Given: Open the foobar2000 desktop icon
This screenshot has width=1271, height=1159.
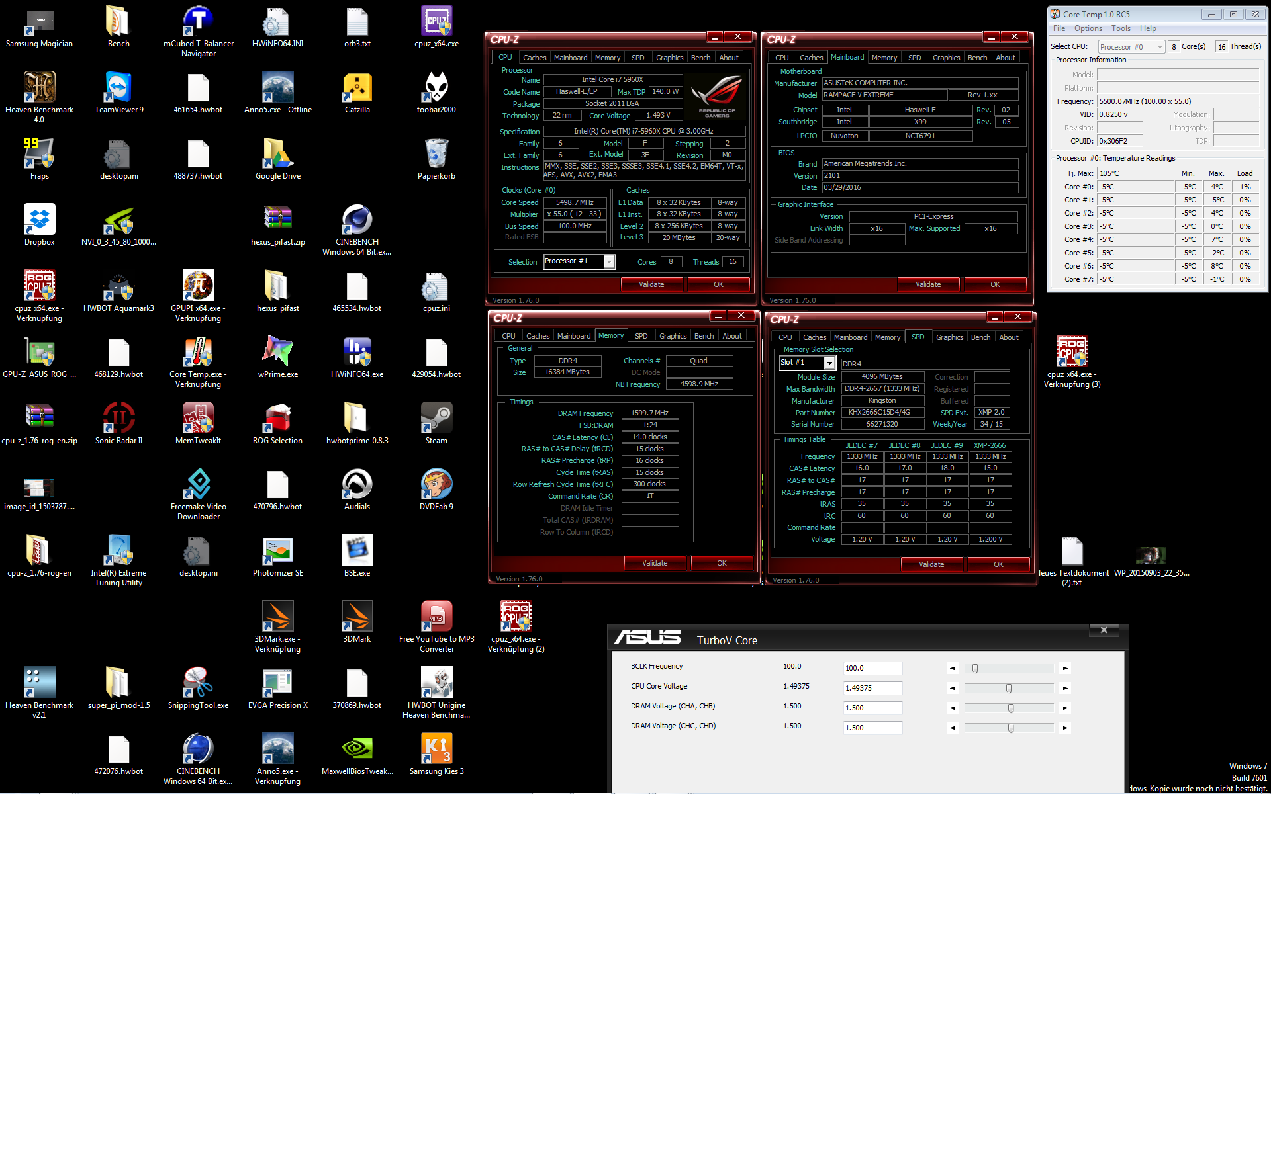Looking at the screenshot, I should pos(436,93).
